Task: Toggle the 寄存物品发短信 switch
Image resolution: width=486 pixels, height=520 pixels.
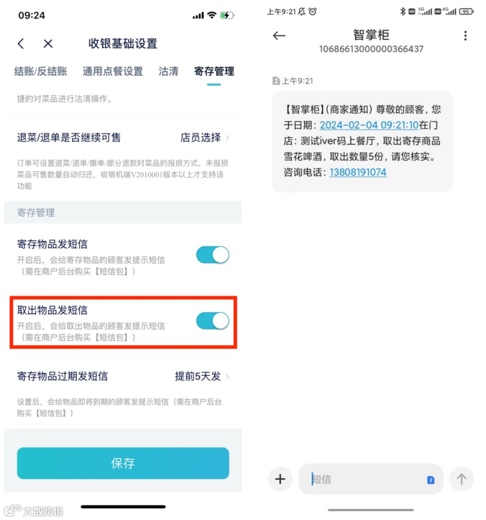Action: point(212,255)
